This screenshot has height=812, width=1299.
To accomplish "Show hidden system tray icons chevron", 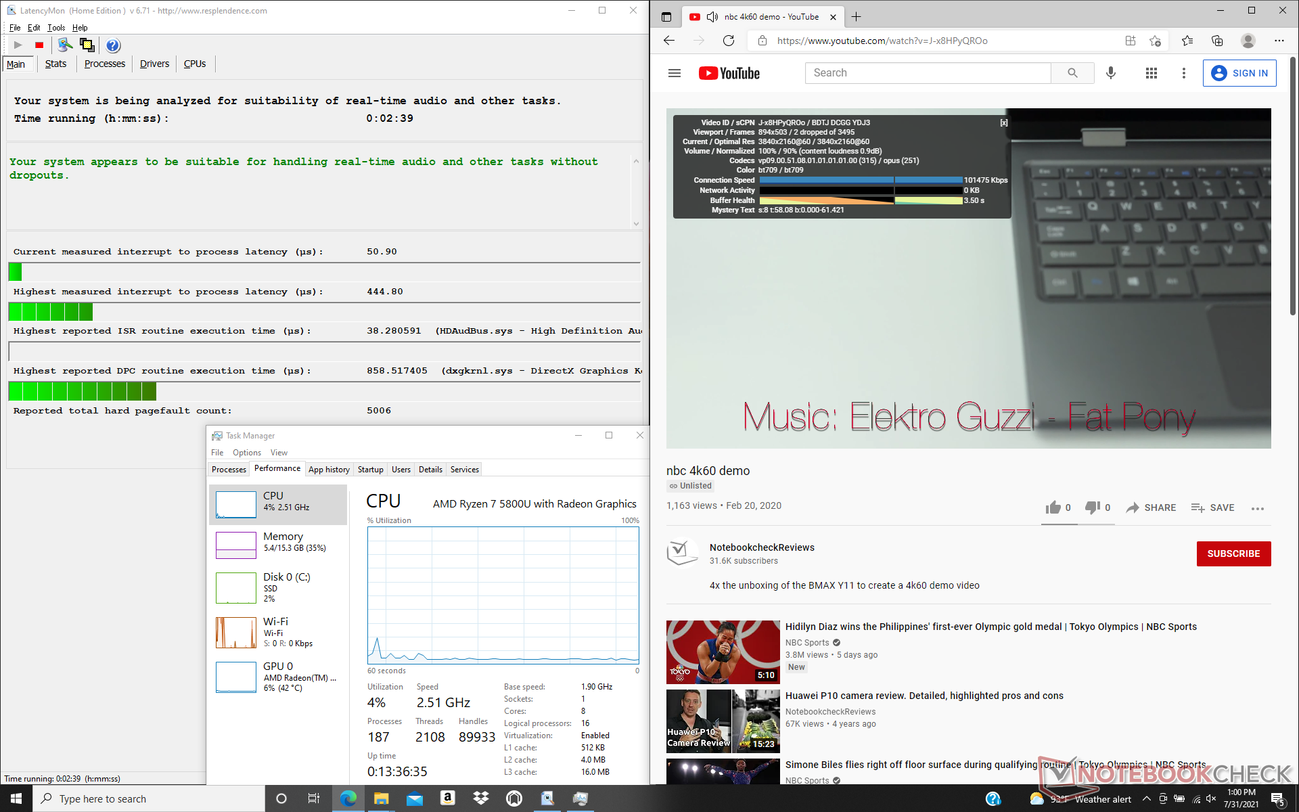I will click(x=1146, y=799).
